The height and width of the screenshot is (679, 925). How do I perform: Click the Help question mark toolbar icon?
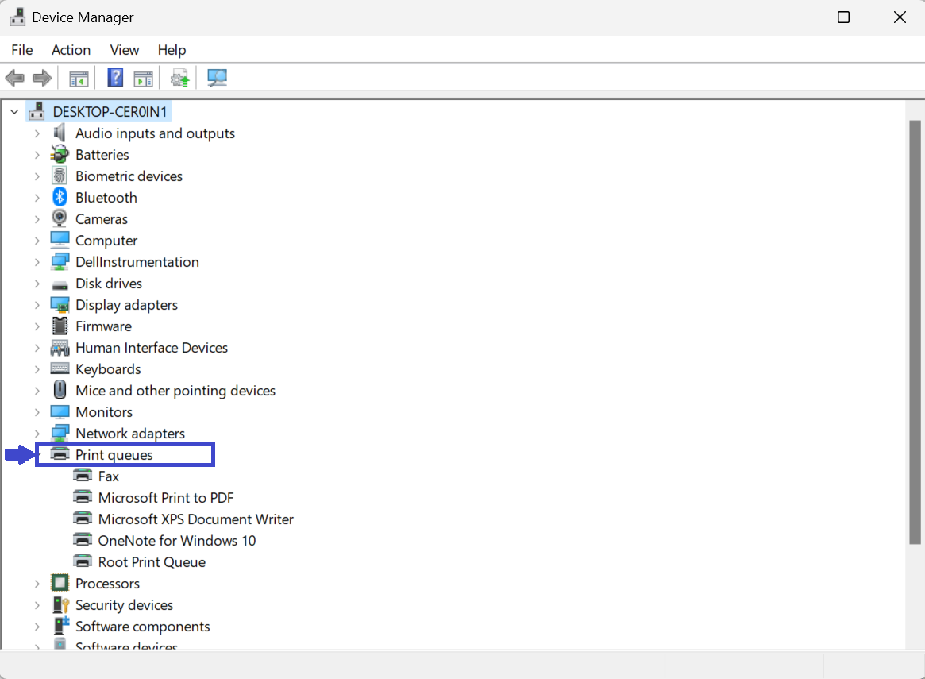click(115, 78)
